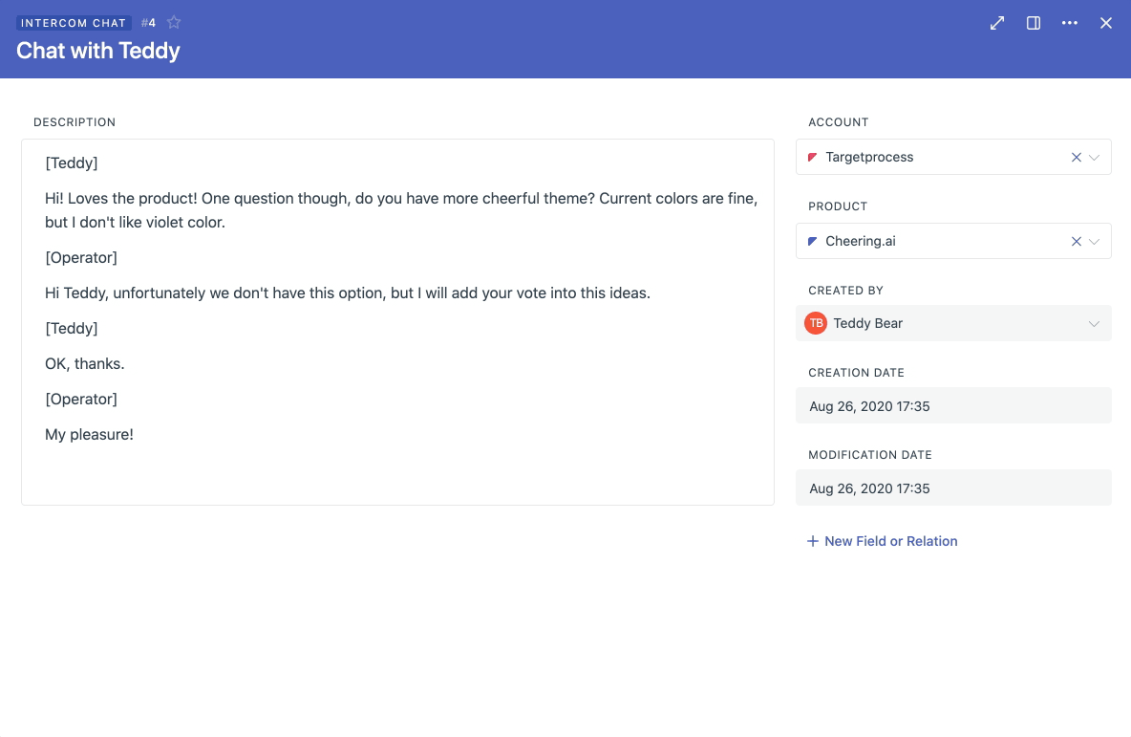Toggle the side panel view icon

[1033, 22]
